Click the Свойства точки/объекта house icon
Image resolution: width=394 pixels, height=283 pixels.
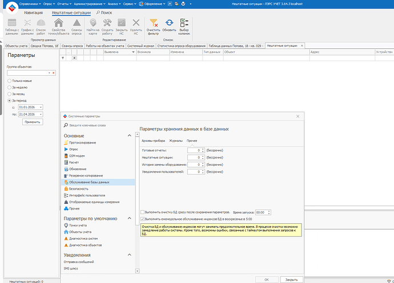point(58,23)
